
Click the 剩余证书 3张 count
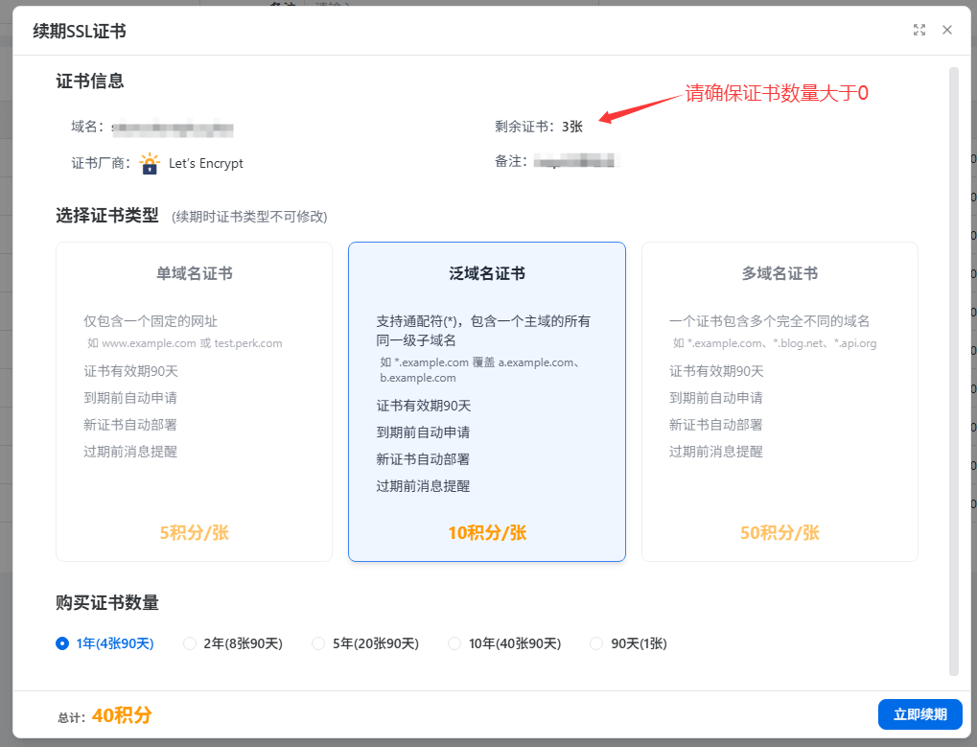pos(571,127)
